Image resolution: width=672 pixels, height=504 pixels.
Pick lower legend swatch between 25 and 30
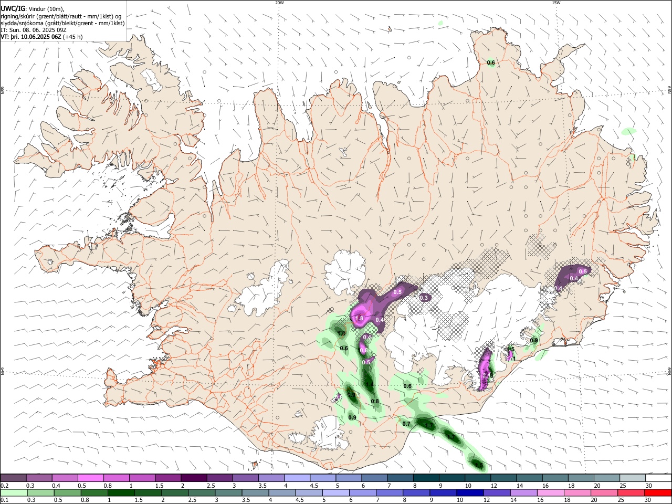click(632, 492)
